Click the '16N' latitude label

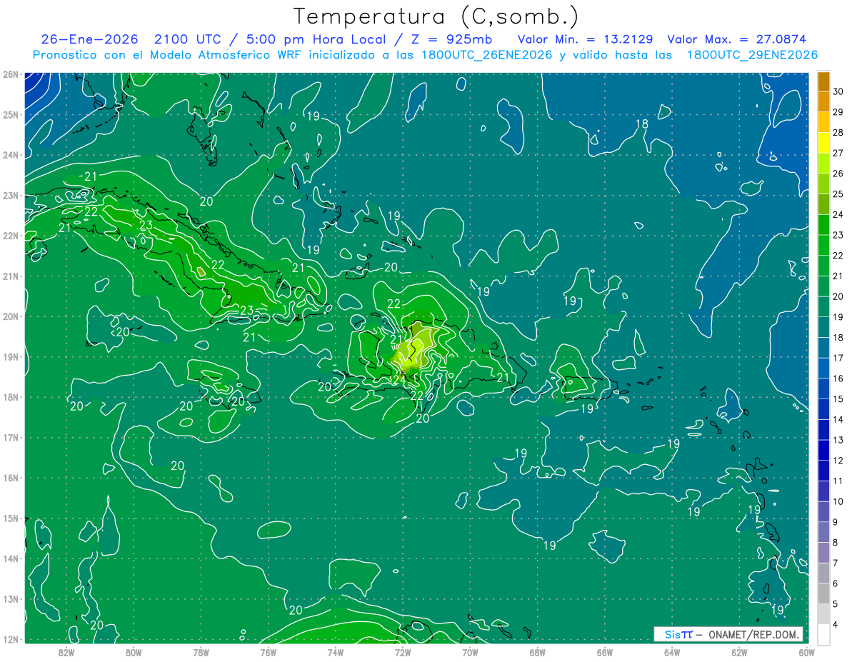[x=11, y=478]
